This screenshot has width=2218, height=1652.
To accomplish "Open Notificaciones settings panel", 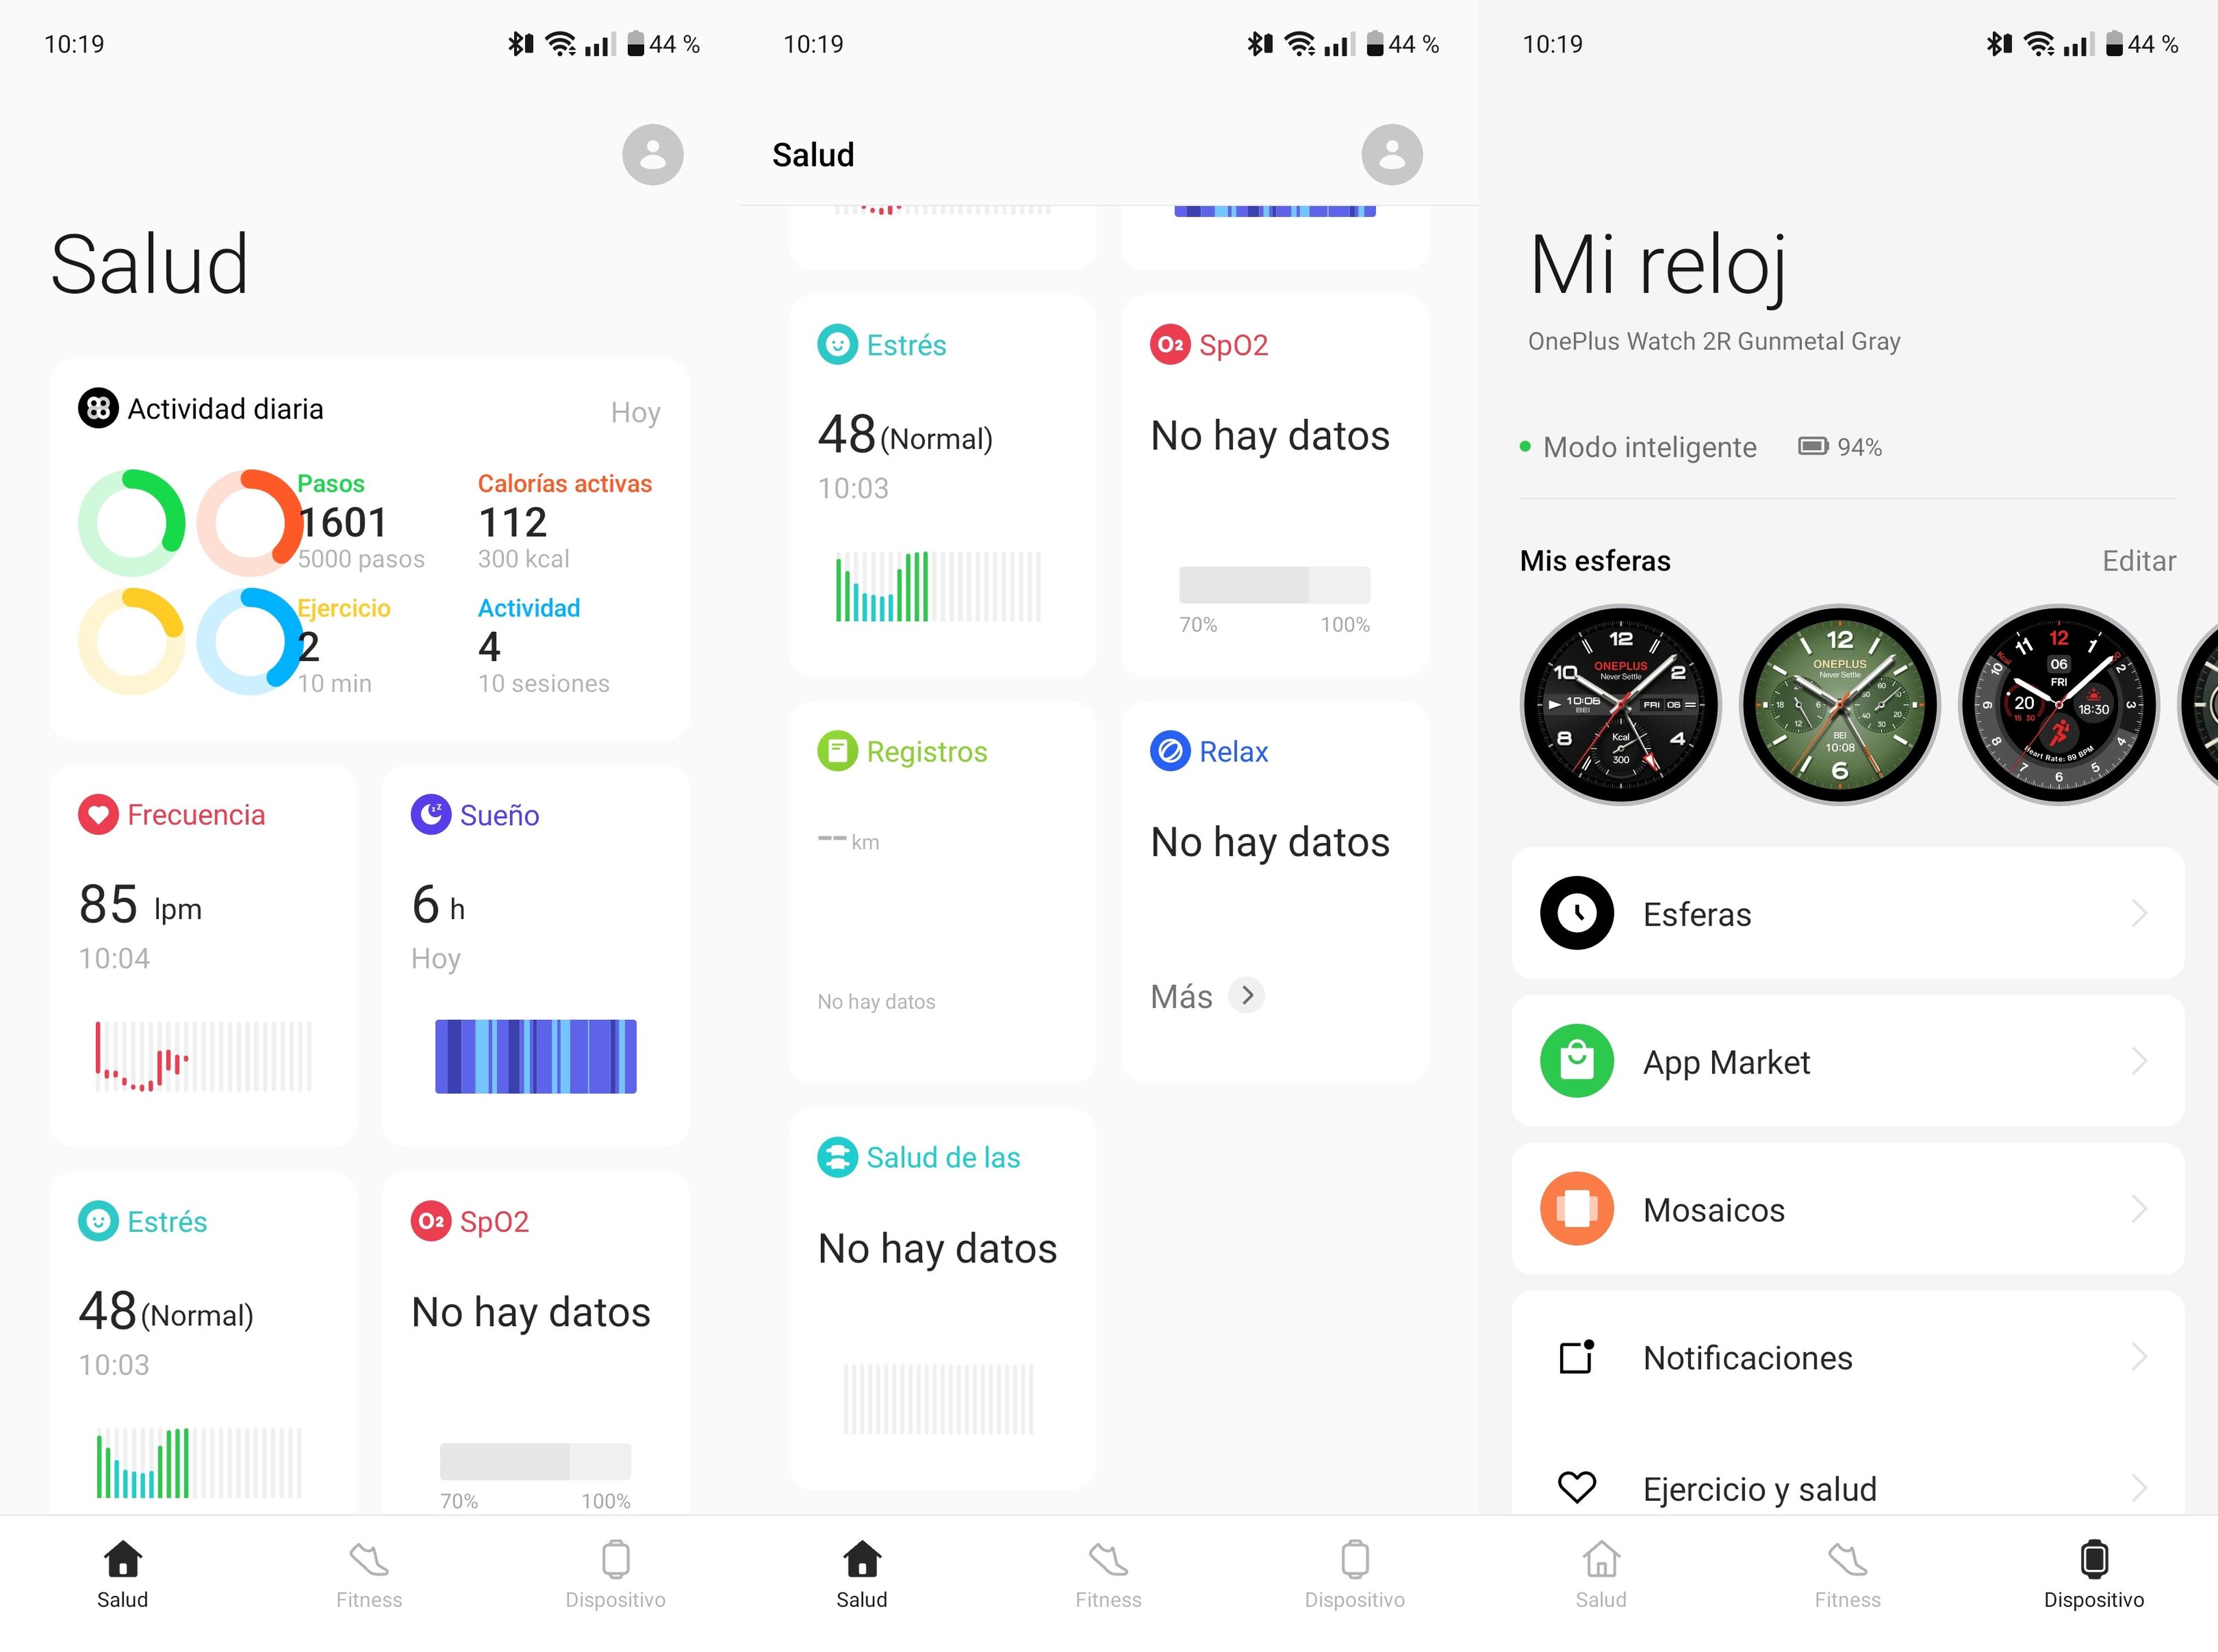I will (1848, 1357).
